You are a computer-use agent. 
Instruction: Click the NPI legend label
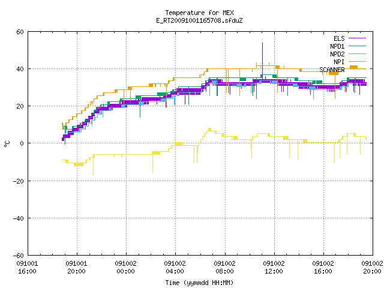(339, 62)
